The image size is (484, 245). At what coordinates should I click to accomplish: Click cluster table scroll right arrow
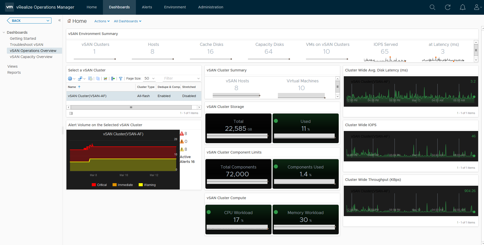coord(199,107)
